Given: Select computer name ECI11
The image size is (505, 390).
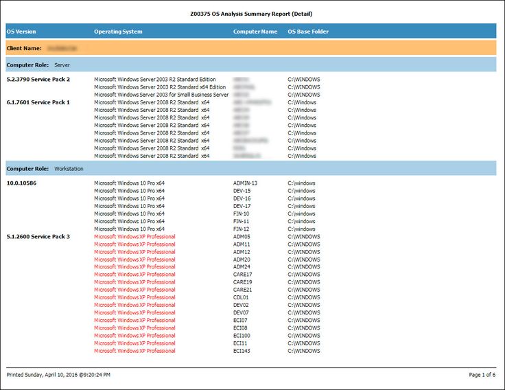Looking at the screenshot, I should [x=240, y=343].
